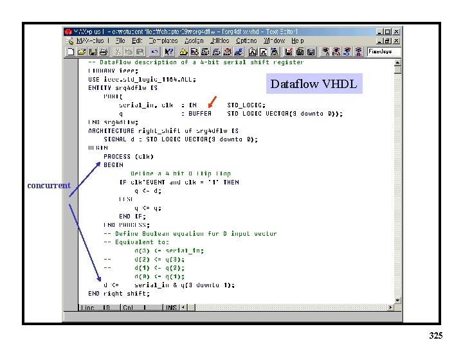
Task: Copy selection with the Copy icon
Action: [129, 52]
